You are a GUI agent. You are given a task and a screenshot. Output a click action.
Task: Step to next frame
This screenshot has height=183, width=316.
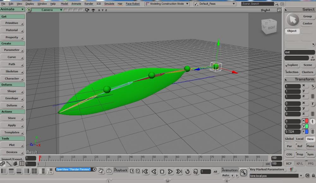click(137, 171)
